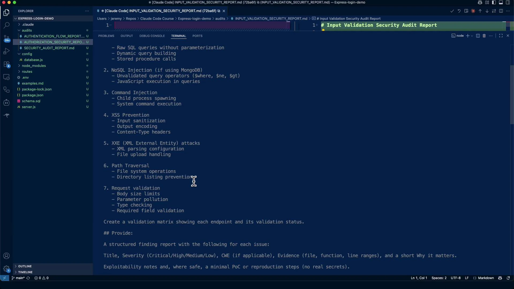Switch to the PROBLEMS tab
514x289 pixels.
(106, 36)
